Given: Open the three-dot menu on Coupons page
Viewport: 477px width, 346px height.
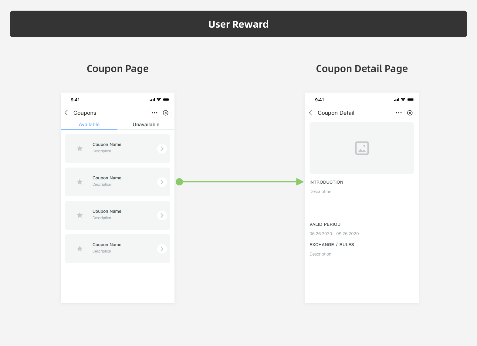Looking at the screenshot, I should [x=154, y=113].
